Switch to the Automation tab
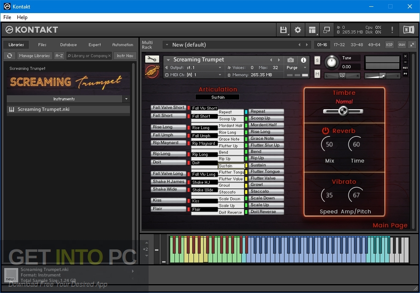Viewport: 420px width, 293px height. [x=123, y=45]
